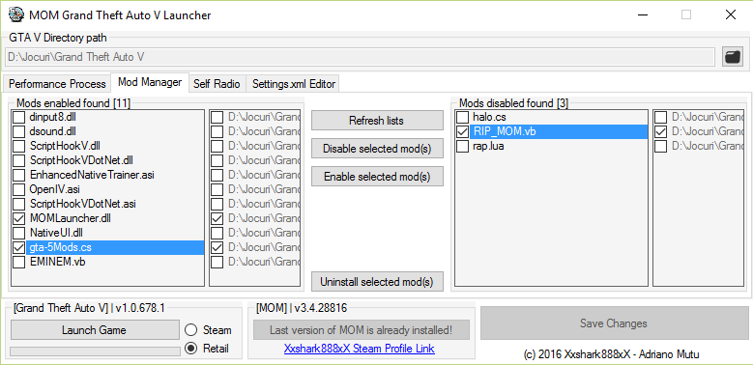753x365 pixels.
Task: Click the folder browse icon for directory path
Action: 733,57
